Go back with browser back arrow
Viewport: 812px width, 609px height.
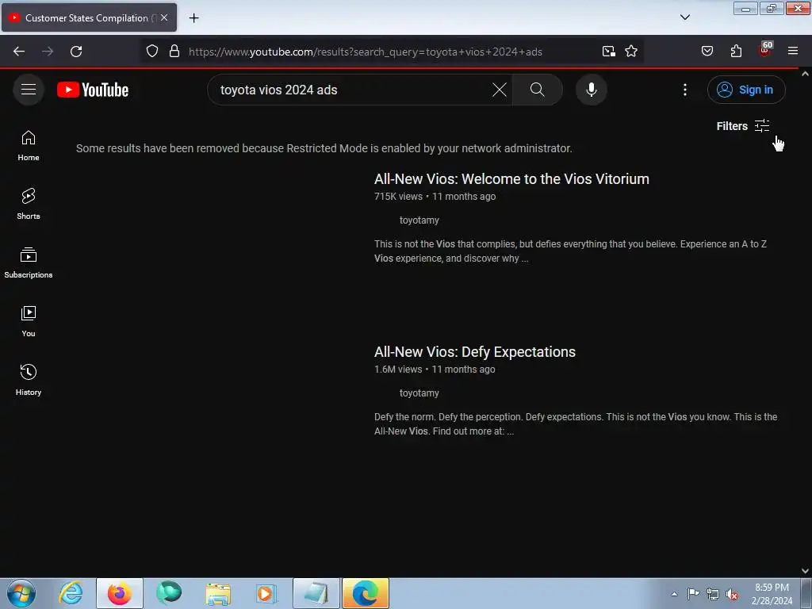point(19,52)
